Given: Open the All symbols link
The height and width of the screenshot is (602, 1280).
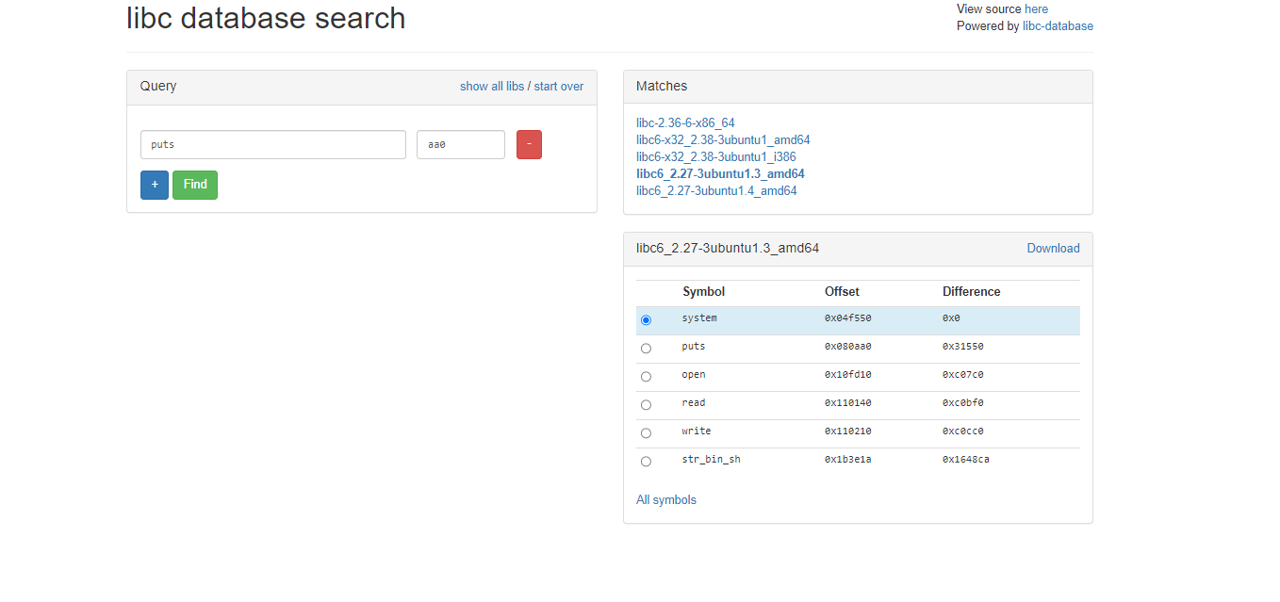Looking at the screenshot, I should 666,500.
